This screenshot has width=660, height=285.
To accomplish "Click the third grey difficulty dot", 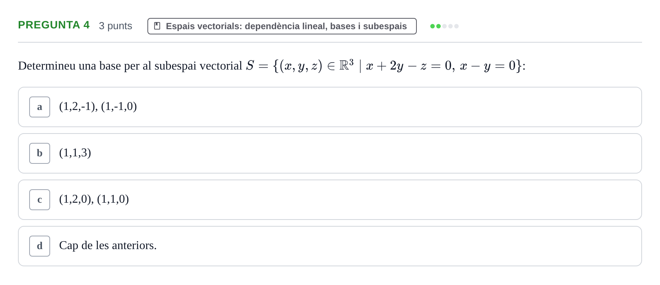I will point(444,26).
